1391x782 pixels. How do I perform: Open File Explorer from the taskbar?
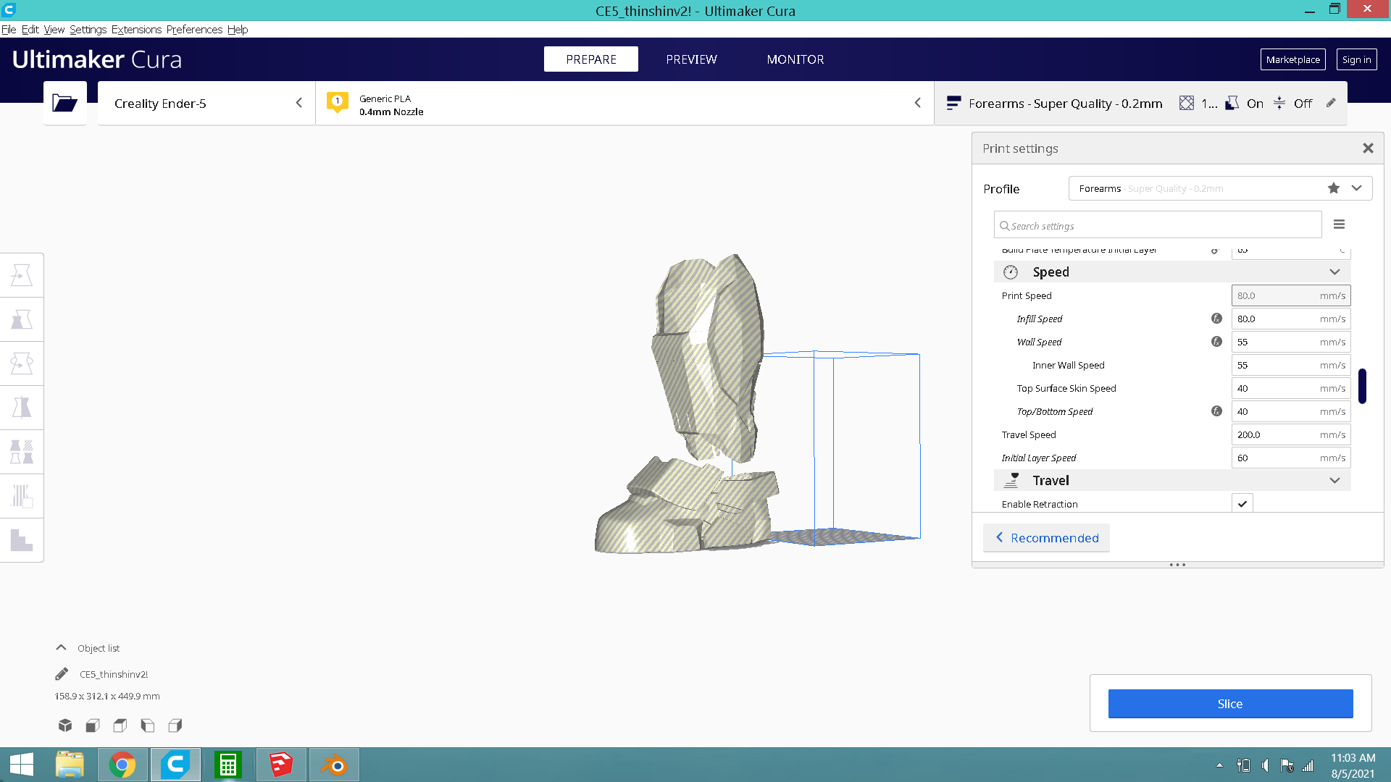[x=70, y=765]
